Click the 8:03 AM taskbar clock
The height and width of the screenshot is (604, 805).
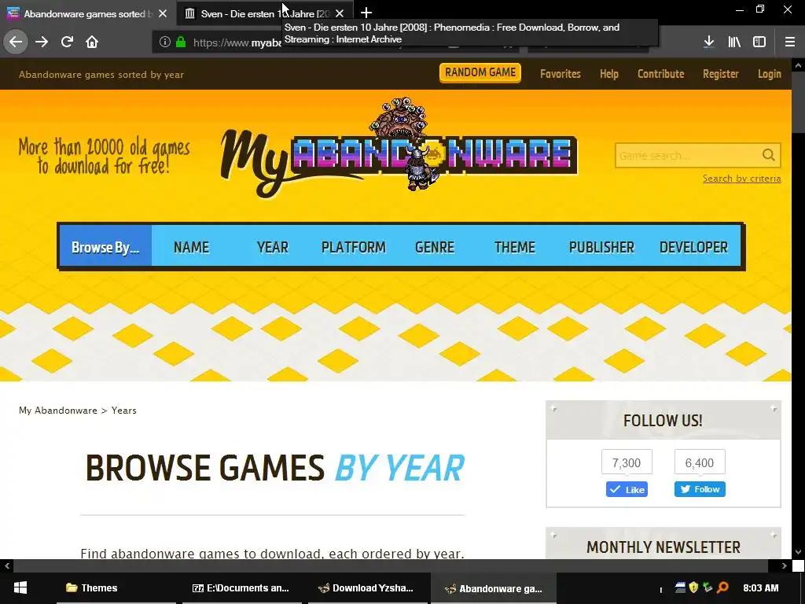(x=760, y=587)
